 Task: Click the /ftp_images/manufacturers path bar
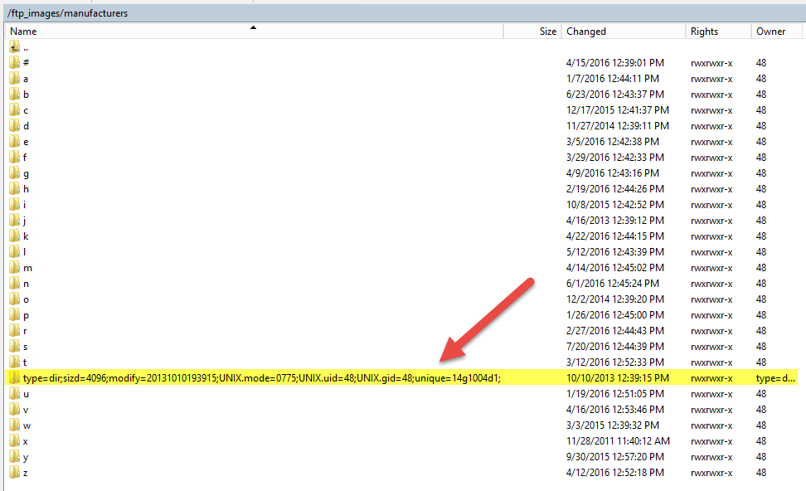pyautogui.click(x=67, y=13)
